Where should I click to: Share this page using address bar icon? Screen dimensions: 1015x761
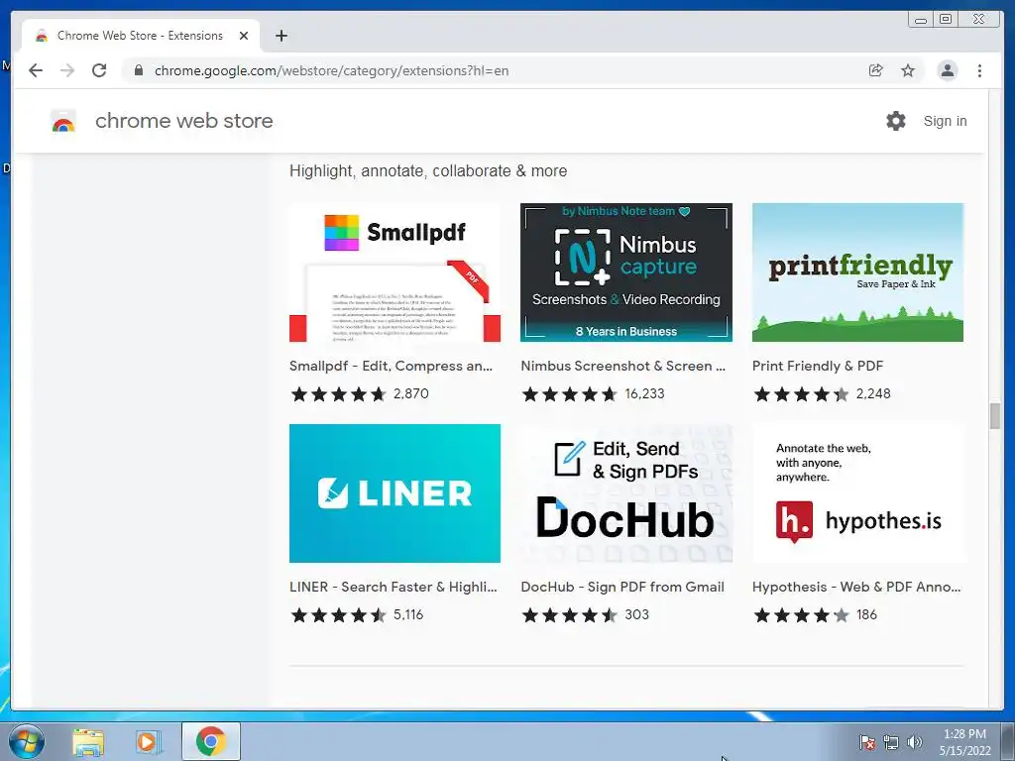pyautogui.click(x=875, y=70)
